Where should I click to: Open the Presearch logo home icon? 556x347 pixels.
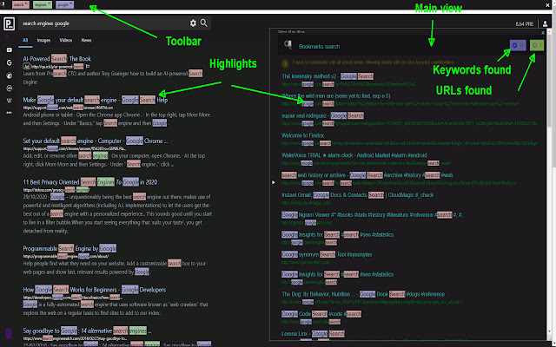click(x=10, y=23)
